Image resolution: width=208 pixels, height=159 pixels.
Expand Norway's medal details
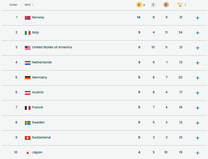click(x=197, y=18)
